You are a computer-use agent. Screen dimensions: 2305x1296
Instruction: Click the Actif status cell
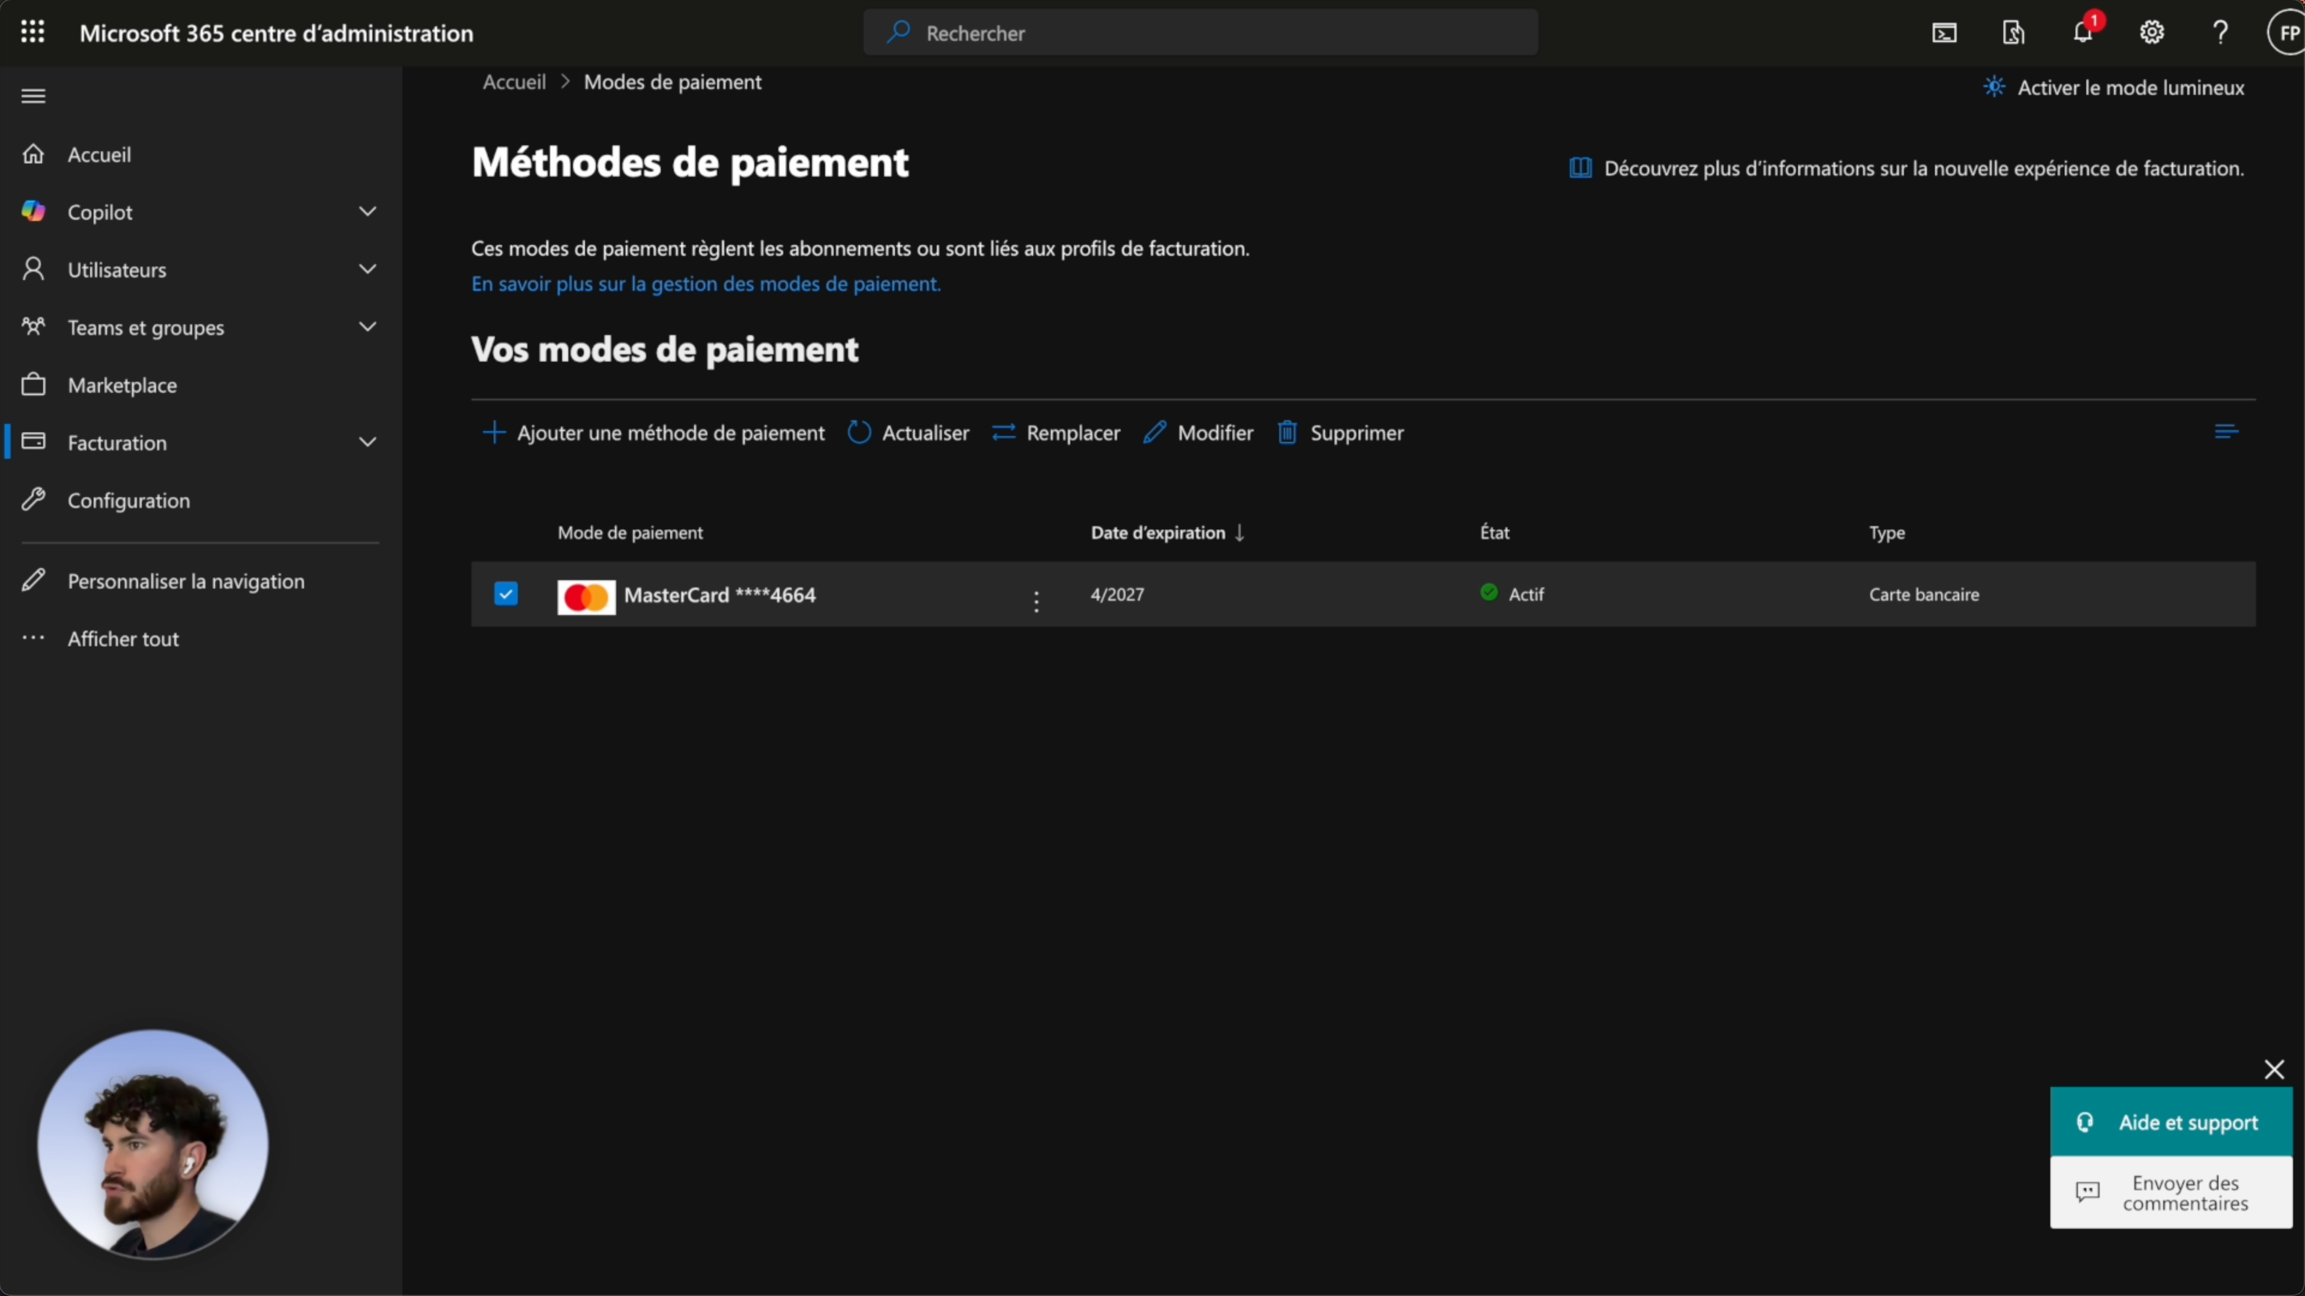tap(1512, 593)
